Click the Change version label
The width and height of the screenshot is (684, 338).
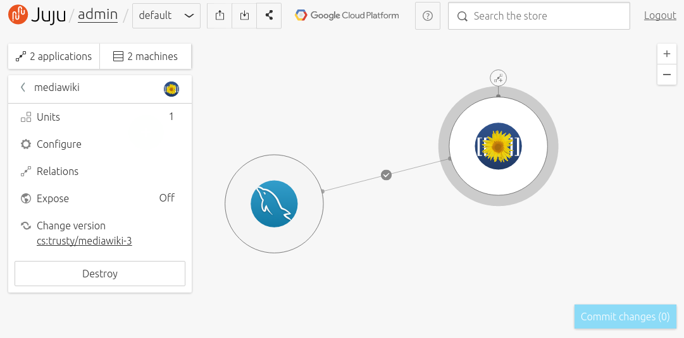71,226
